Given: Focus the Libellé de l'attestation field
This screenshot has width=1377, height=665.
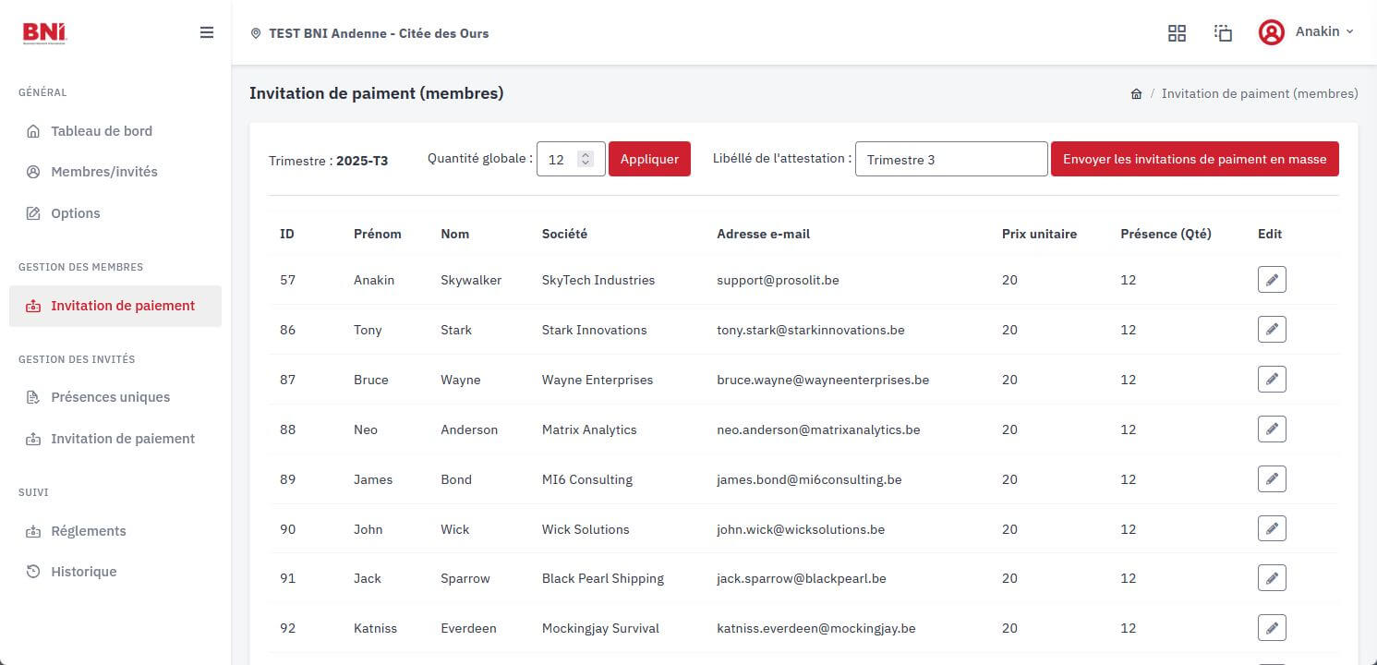Looking at the screenshot, I should [951, 159].
